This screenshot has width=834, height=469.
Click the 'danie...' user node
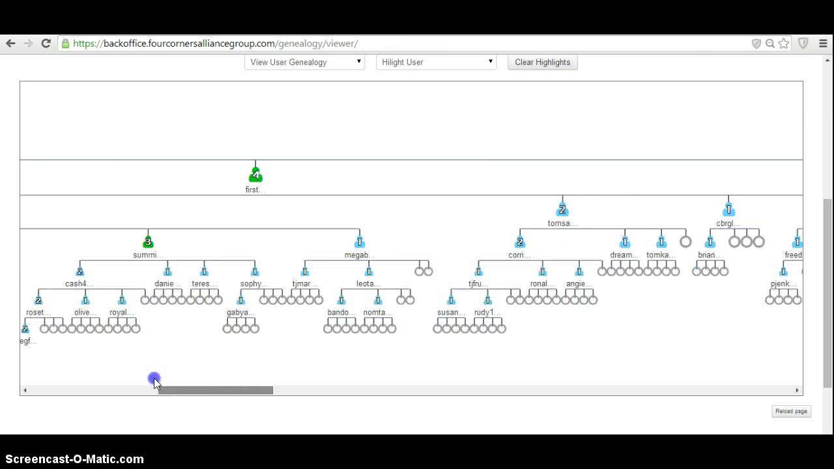pos(167,271)
